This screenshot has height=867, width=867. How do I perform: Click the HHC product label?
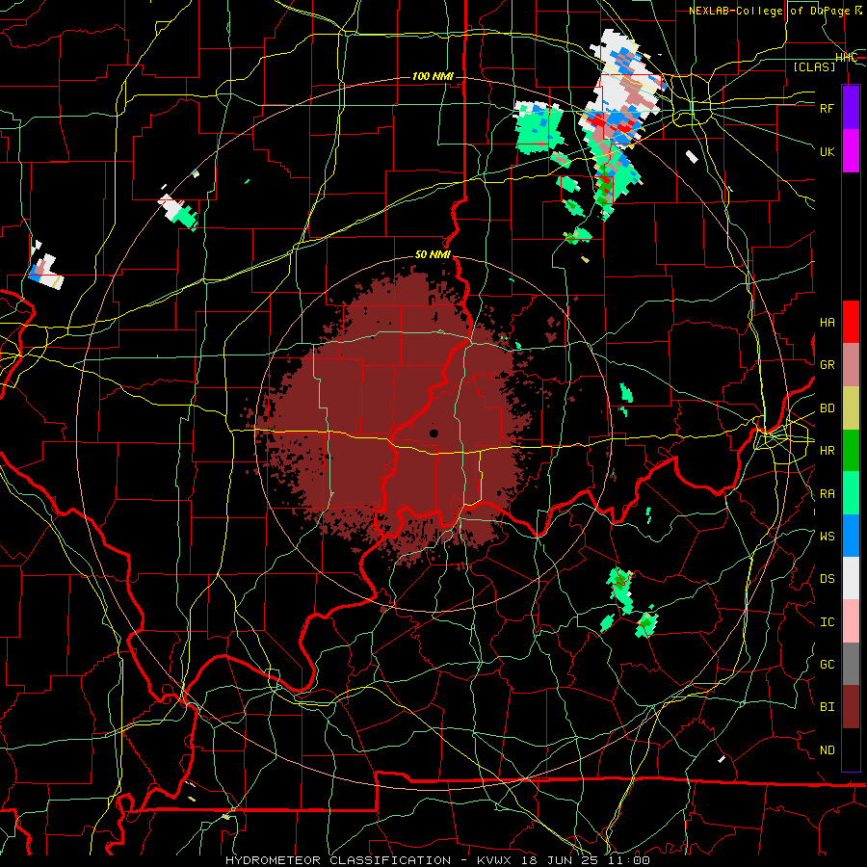point(846,58)
